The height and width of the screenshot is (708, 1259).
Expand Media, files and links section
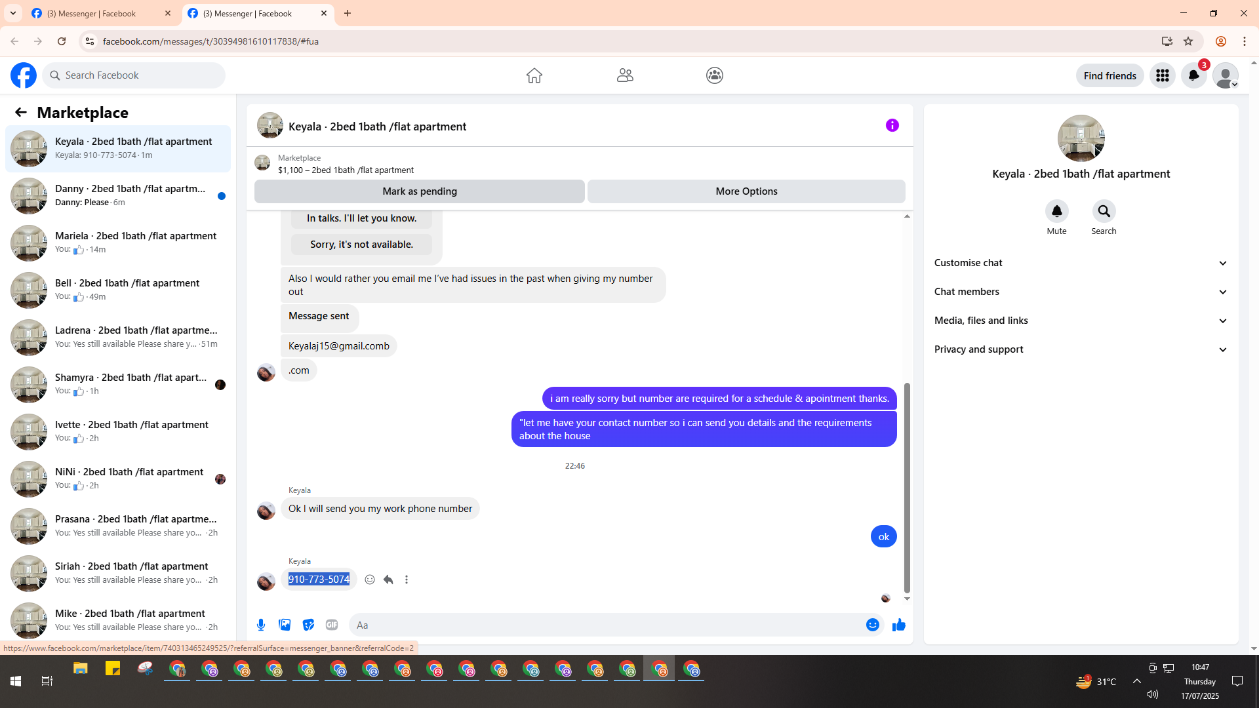point(1081,321)
